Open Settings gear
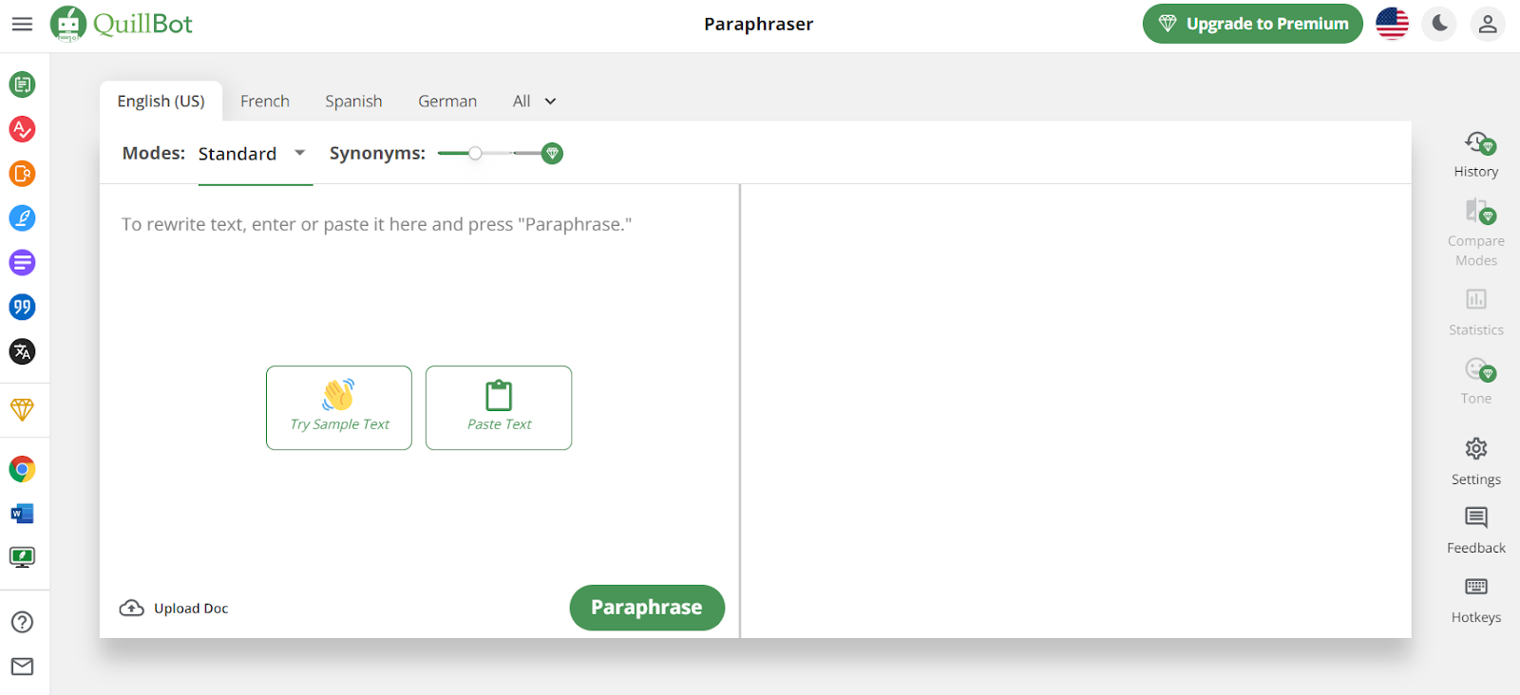The image size is (1520, 695). (1476, 461)
